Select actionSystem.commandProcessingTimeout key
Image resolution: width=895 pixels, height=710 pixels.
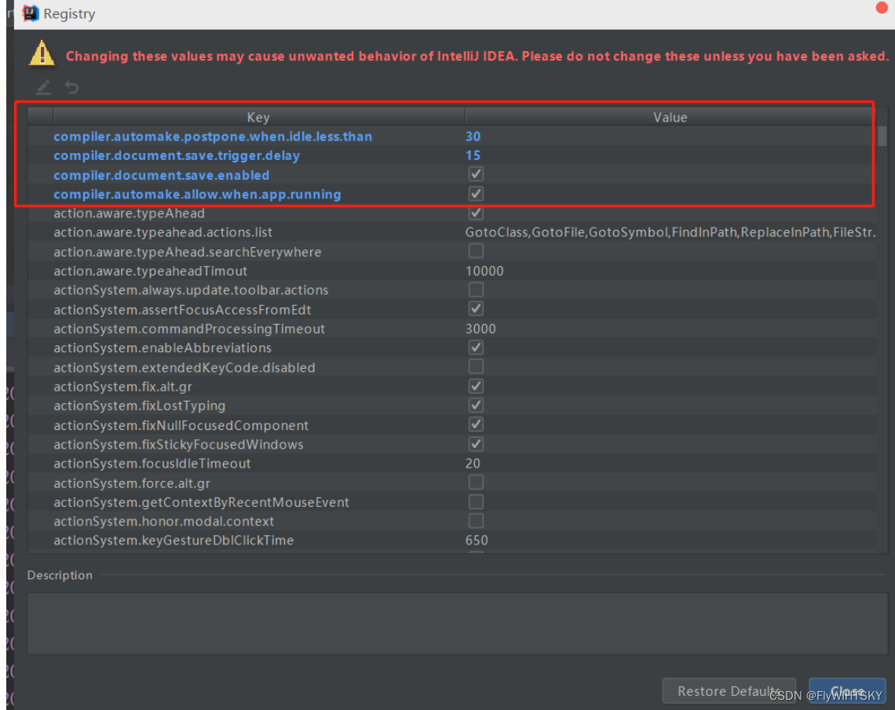point(189,329)
